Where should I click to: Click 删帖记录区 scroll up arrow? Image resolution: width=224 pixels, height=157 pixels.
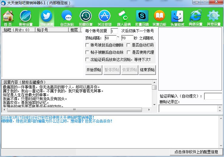pos(220,107)
